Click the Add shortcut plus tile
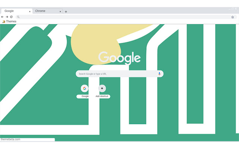The height and width of the screenshot is (149, 239). click(x=102, y=88)
